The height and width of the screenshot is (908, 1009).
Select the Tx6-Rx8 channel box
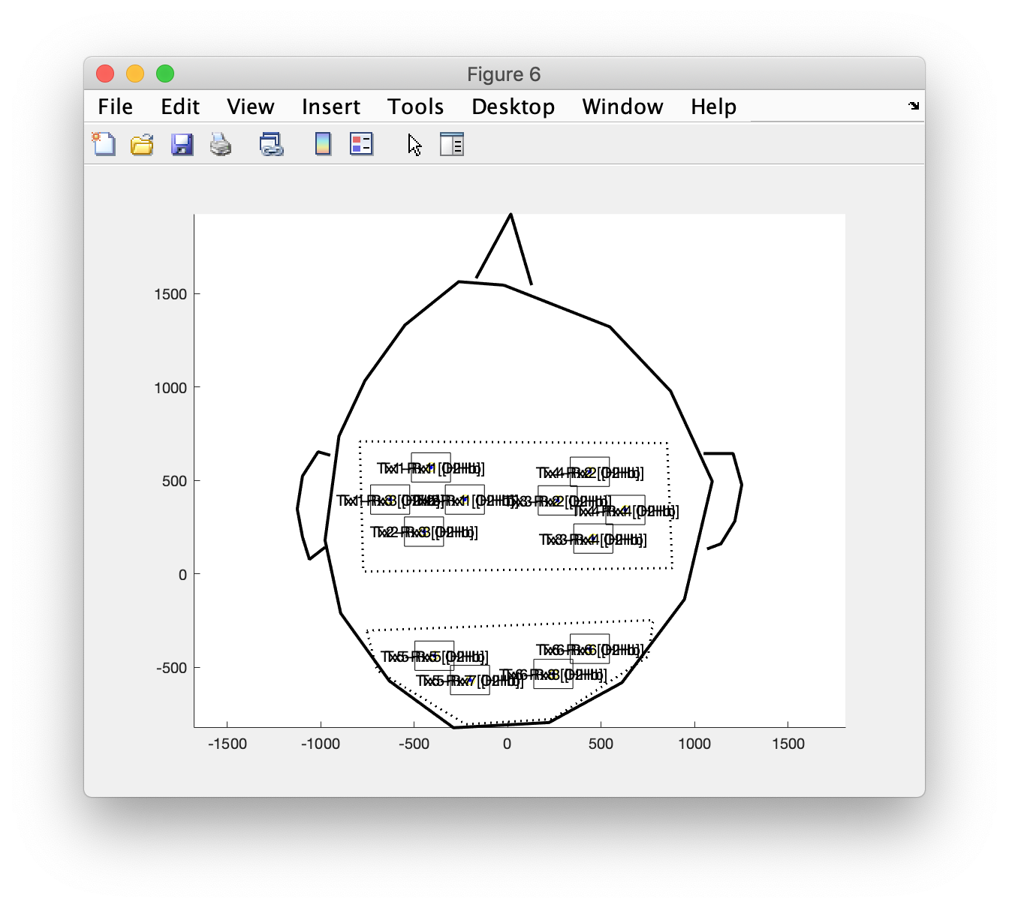553,674
